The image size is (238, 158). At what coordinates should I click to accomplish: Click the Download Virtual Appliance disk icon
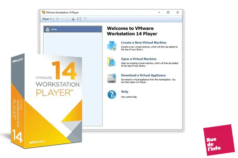(112, 78)
